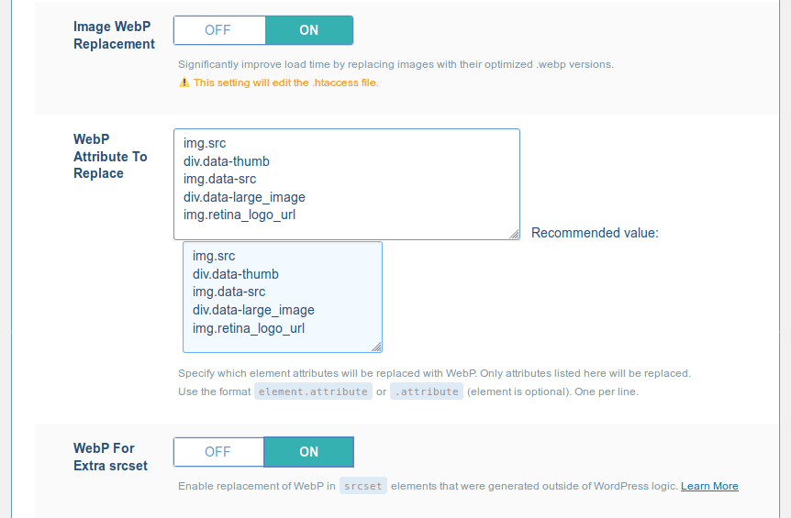Click the WebP Attribute To Replace label

(110, 156)
